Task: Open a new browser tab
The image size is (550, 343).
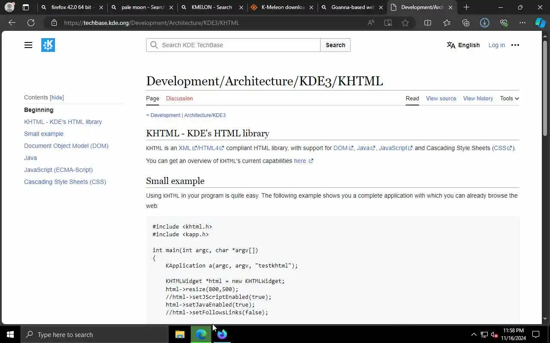Action: pyautogui.click(x=466, y=7)
